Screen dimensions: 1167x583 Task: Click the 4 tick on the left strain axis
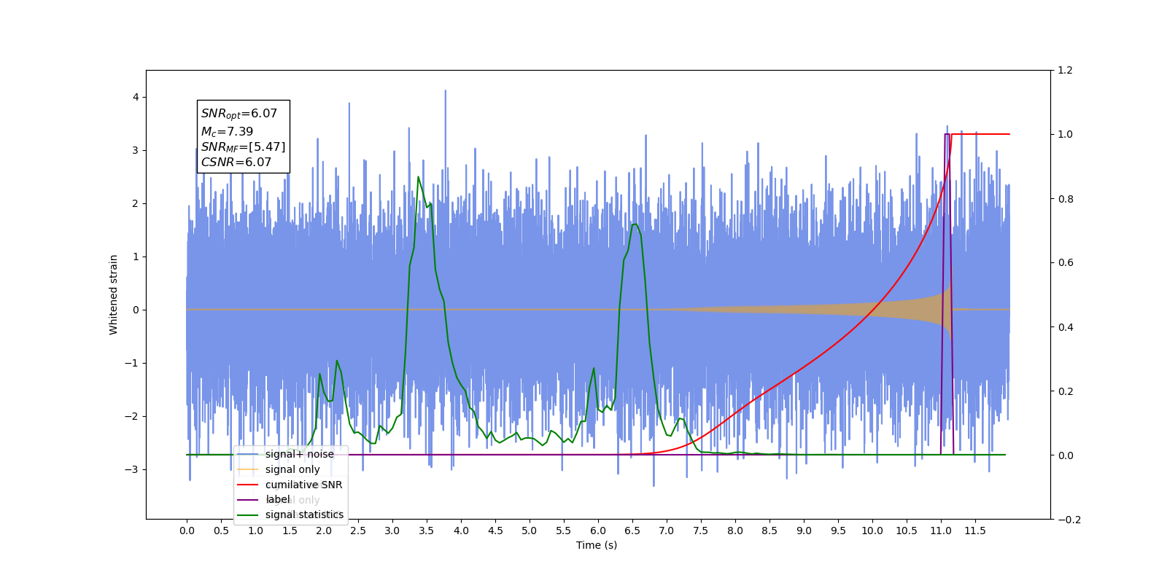[136, 97]
